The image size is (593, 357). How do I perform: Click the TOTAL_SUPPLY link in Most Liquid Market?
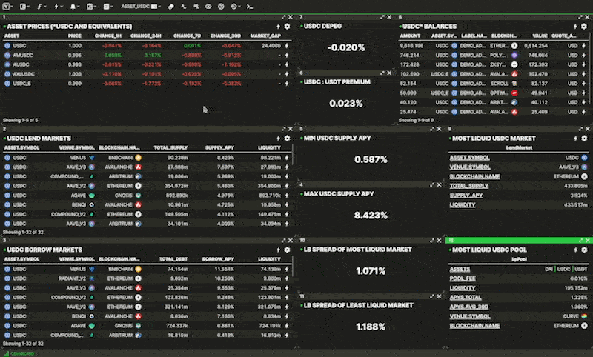469,186
